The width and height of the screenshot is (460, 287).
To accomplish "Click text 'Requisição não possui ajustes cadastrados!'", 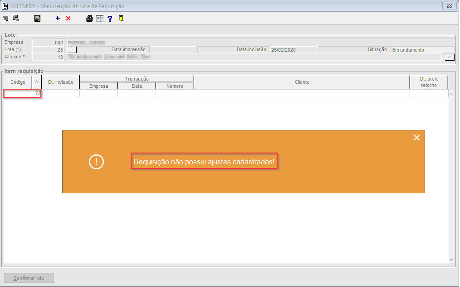I will point(204,162).
